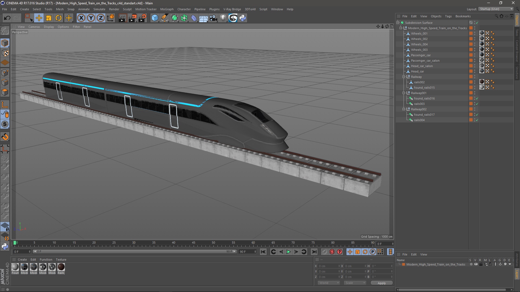Collapse the Railway001 tree group

[404, 93]
